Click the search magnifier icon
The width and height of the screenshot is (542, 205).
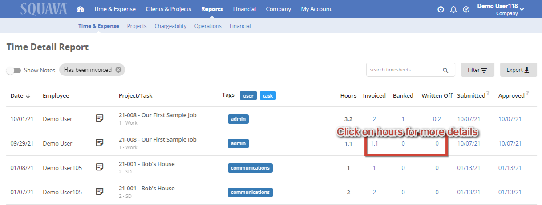(x=445, y=70)
